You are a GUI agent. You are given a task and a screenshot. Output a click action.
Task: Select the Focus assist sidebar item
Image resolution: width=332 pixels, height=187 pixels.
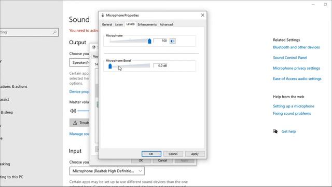[x=5, y=99]
